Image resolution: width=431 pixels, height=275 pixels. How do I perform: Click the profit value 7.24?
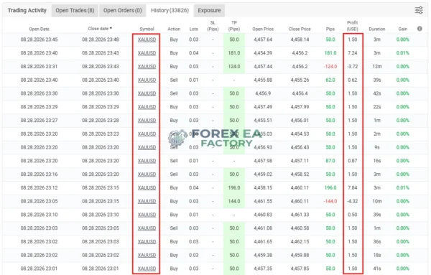(x=353, y=53)
